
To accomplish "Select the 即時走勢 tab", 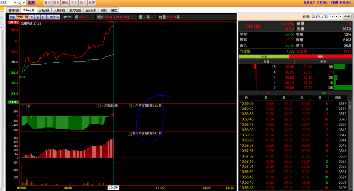I will pyautogui.click(x=29, y=10).
